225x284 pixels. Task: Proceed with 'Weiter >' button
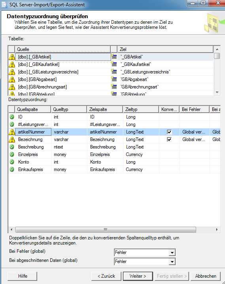click(138, 276)
